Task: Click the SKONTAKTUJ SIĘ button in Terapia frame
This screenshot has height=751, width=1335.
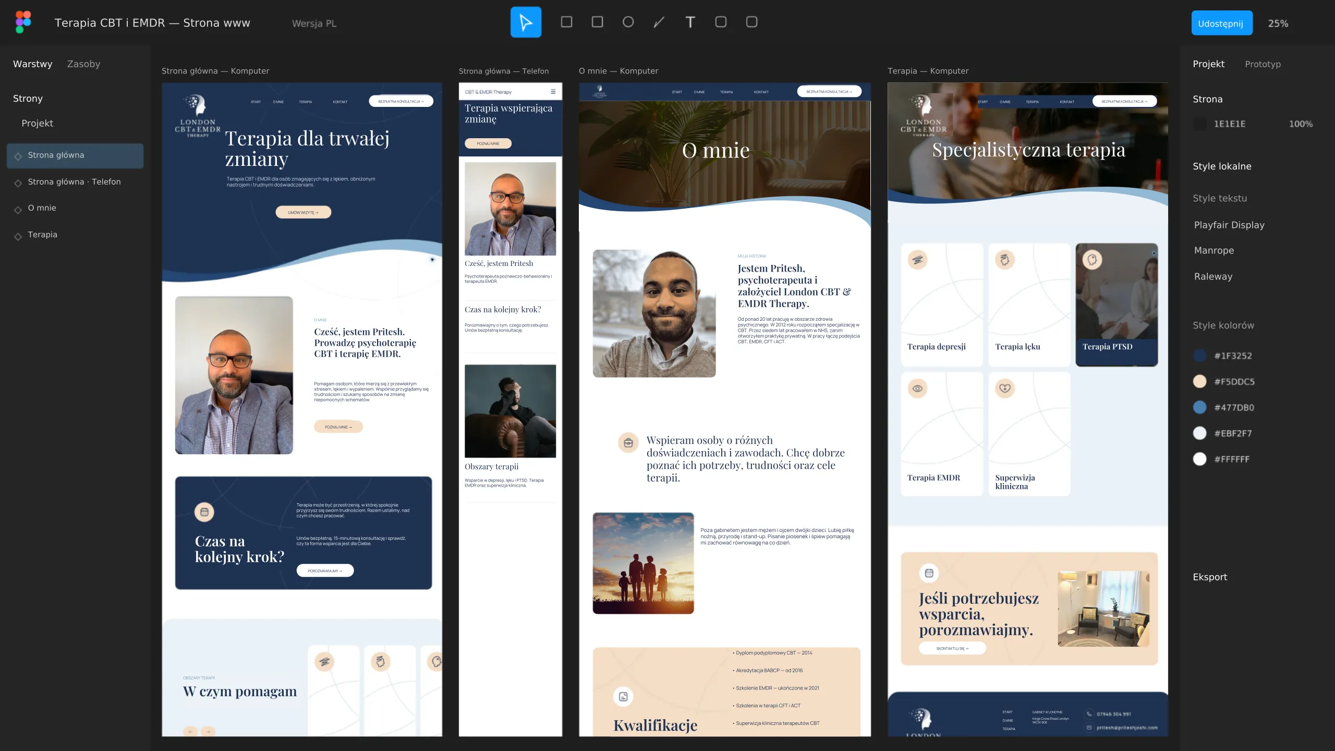Action: pos(952,648)
